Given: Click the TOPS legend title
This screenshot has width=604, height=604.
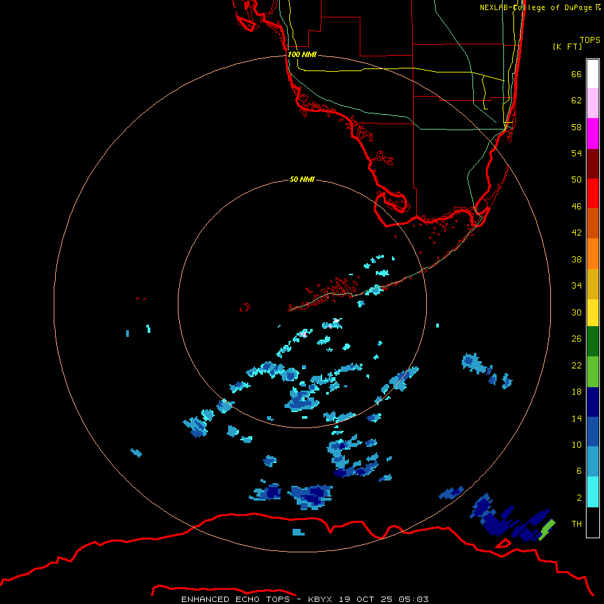Looking at the screenshot, I should [590, 40].
